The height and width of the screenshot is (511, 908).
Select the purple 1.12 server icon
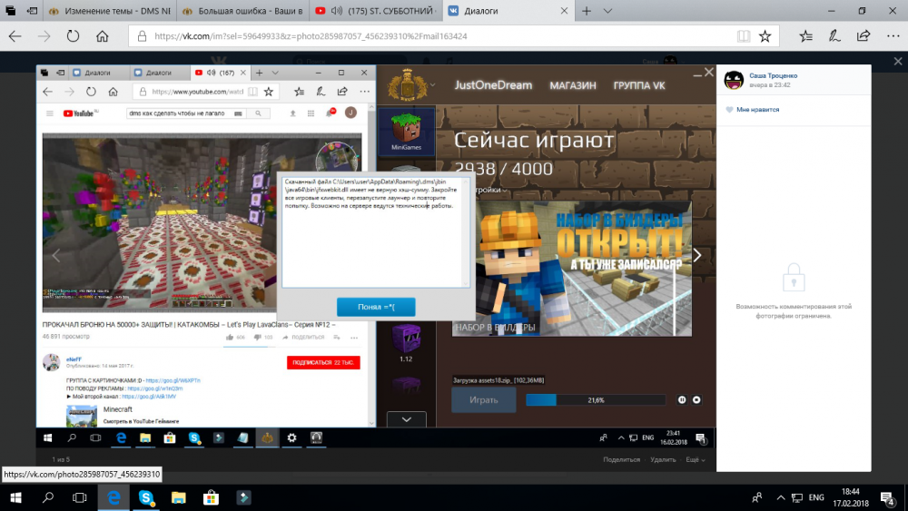coord(406,342)
